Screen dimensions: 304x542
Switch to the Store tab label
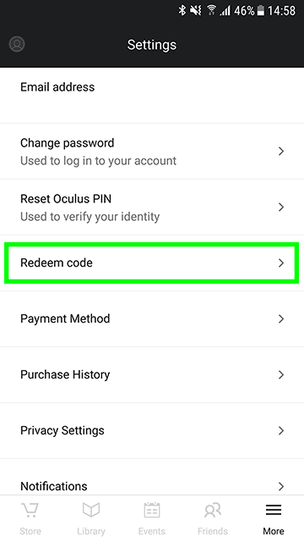point(30,531)
